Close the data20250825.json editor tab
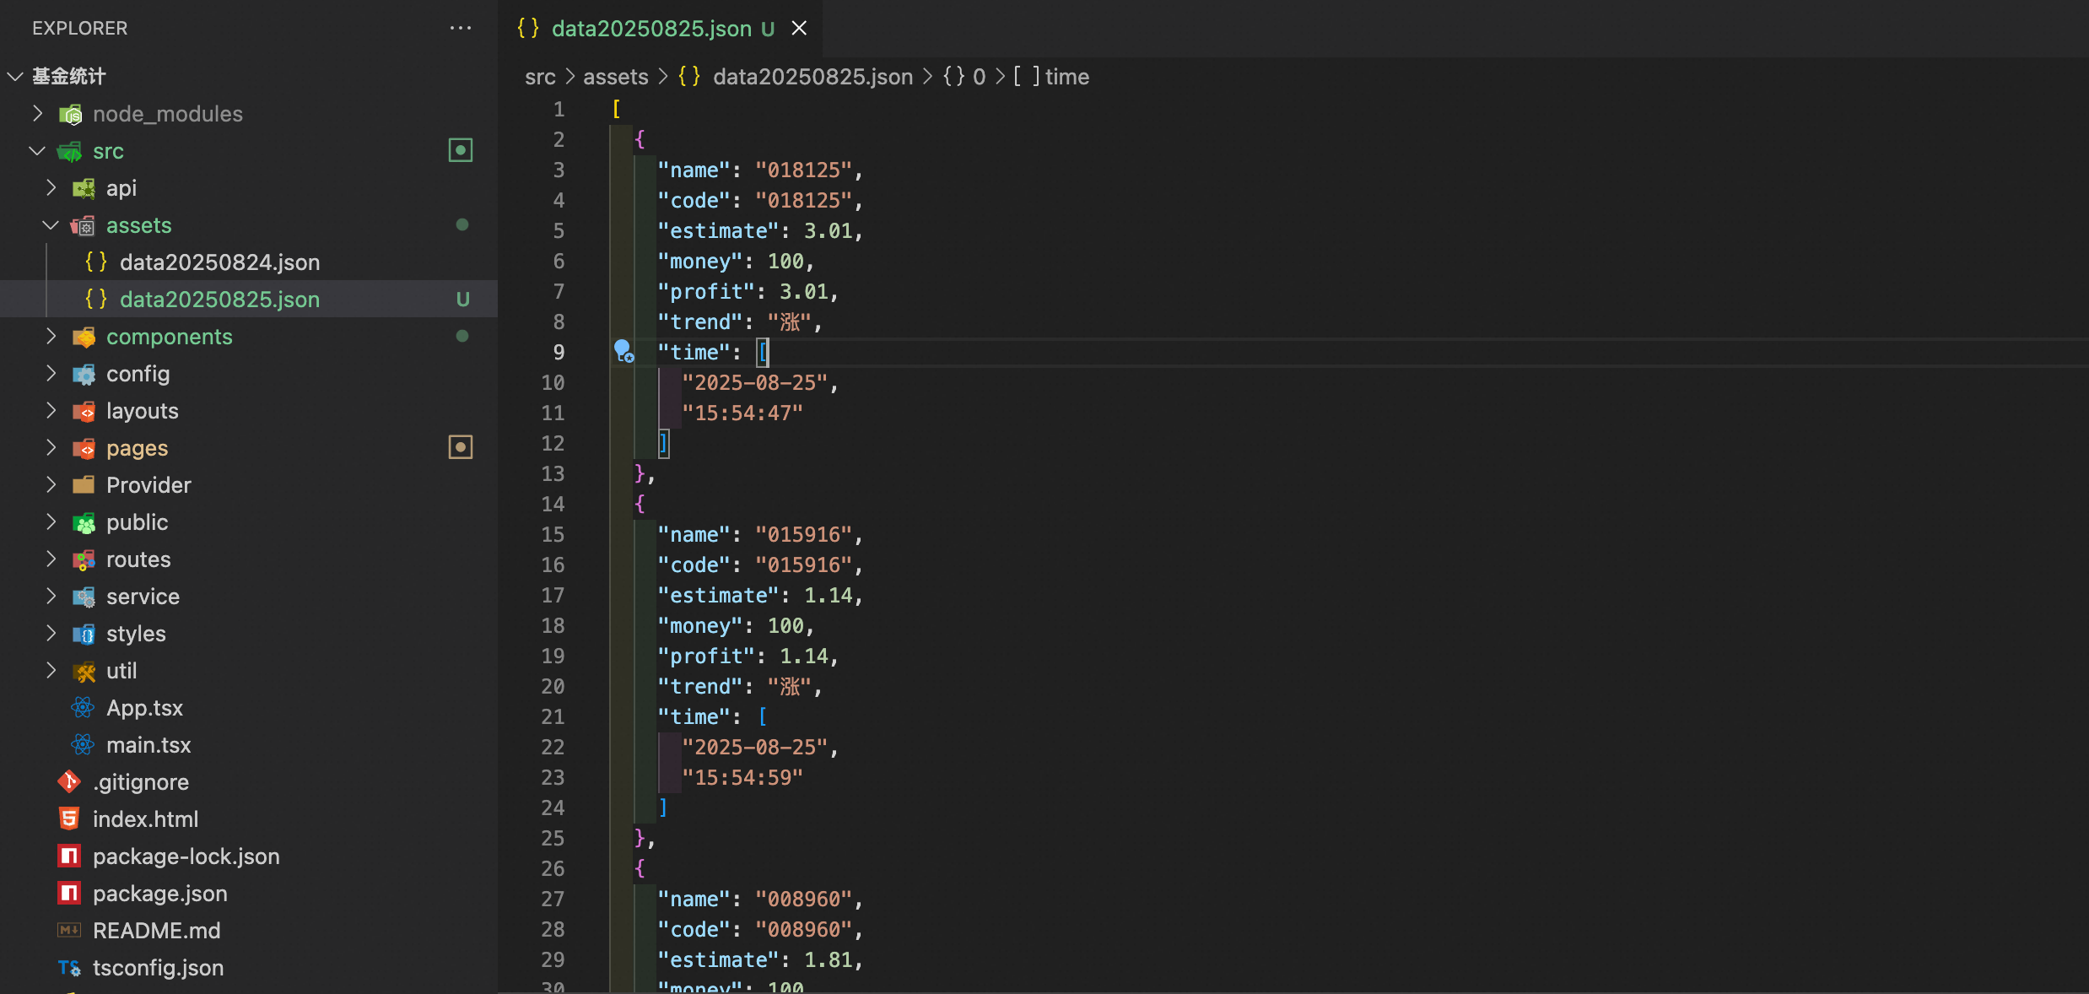The image size is (2089, 994). tap(799, 29)
